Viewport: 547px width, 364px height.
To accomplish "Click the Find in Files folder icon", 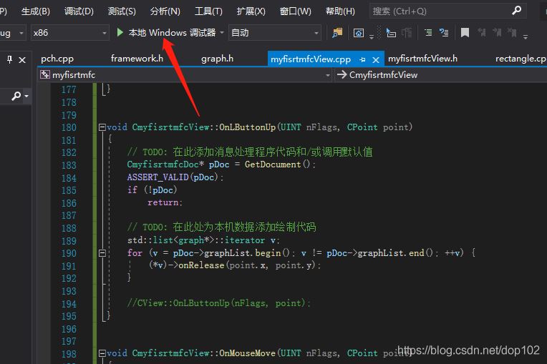I will [337, 33].
